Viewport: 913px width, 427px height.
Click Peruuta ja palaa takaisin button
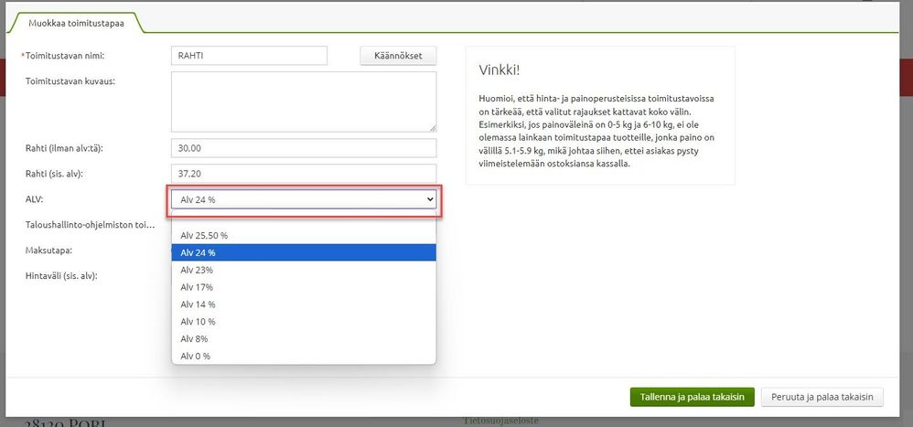pyautogui.click(x=822, y=398)
